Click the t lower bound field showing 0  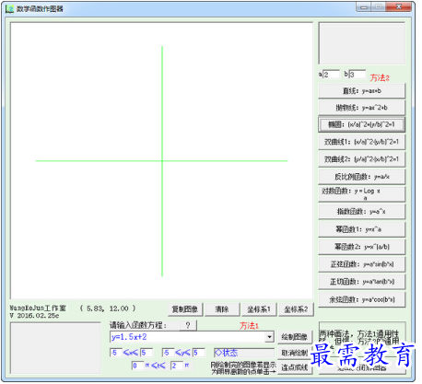click(x=137, y=366)
